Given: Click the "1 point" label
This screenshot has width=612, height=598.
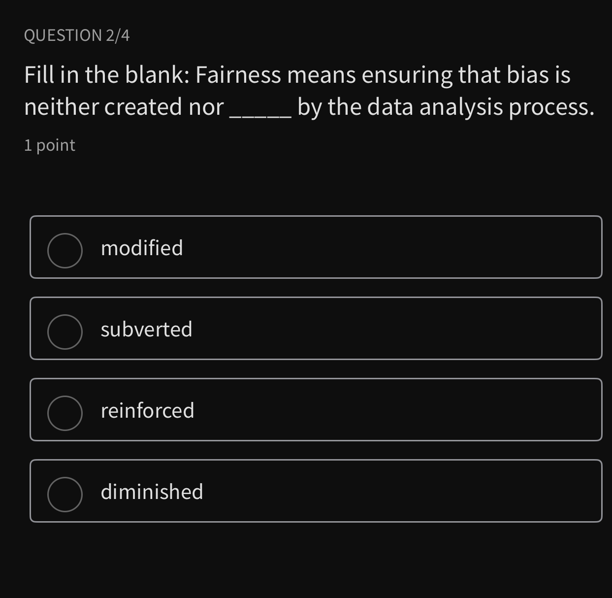Looking at the screenshot, I should pyautogui.click(x=49, y=144).
